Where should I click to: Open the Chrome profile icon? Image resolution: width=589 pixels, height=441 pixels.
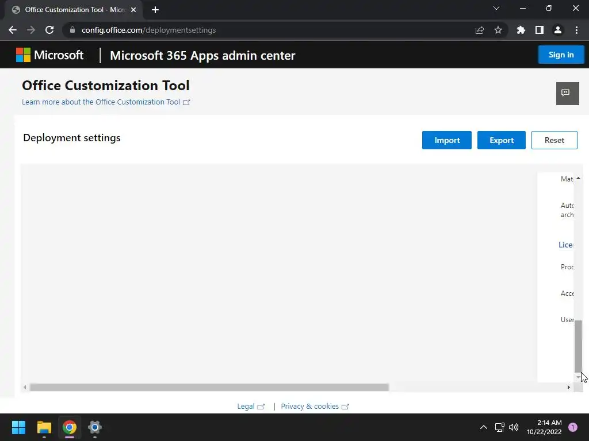[558, 30]
